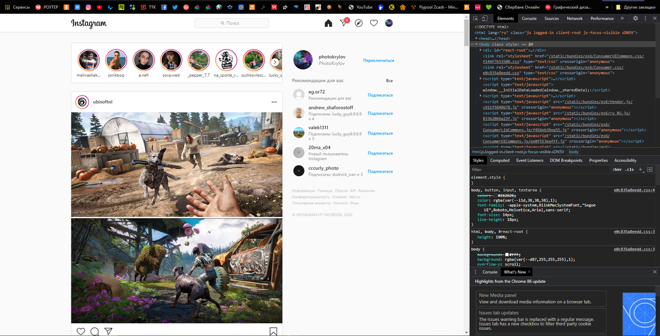Follow valek1311 with Подписаться
660x336 pixels.
tap(380, 133)
